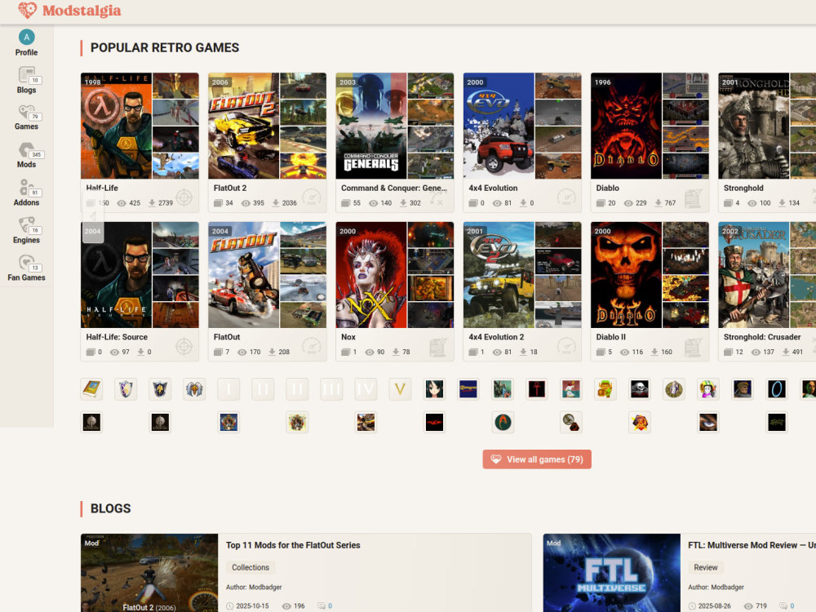The width and height of the screenshot is (816, 612).
Task: Select the green-capped elf pixel icon
Action: (x=605, y=388)
